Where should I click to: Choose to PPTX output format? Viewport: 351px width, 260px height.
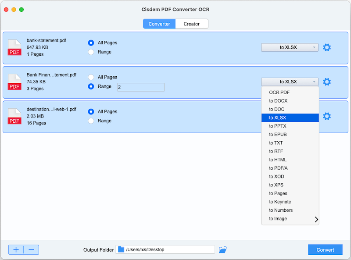[290, 126]
